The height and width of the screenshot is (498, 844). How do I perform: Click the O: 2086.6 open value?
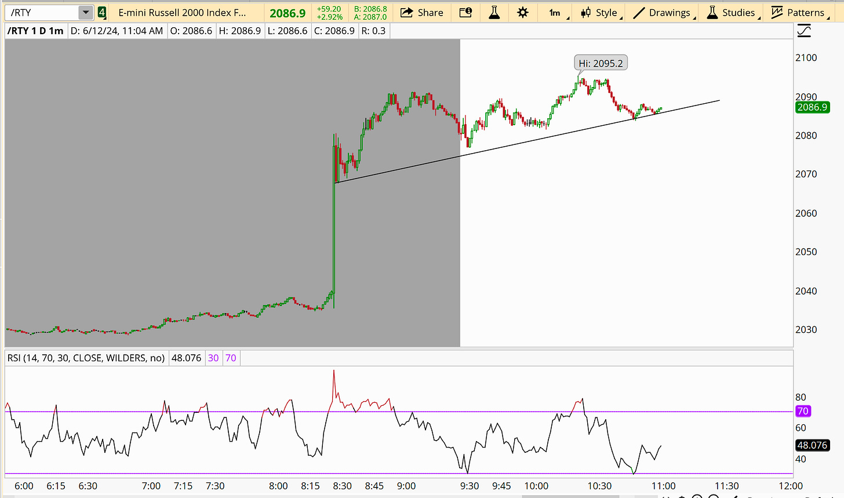191,31
